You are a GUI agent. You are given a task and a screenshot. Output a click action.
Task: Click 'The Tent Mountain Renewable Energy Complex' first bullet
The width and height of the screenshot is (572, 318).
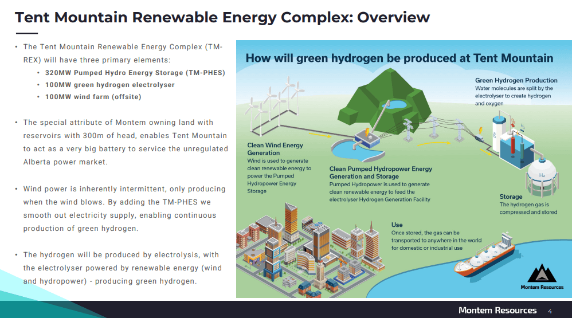(123, 53)
